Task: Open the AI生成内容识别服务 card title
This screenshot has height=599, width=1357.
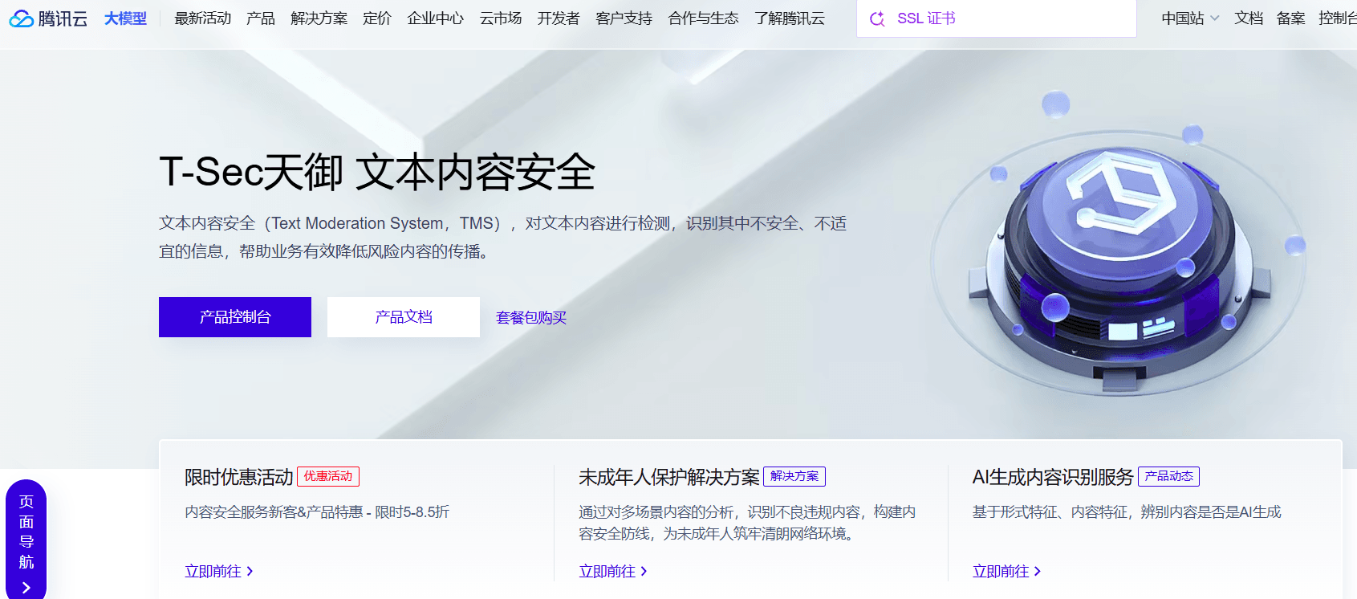Action: tap(1053, 477)
